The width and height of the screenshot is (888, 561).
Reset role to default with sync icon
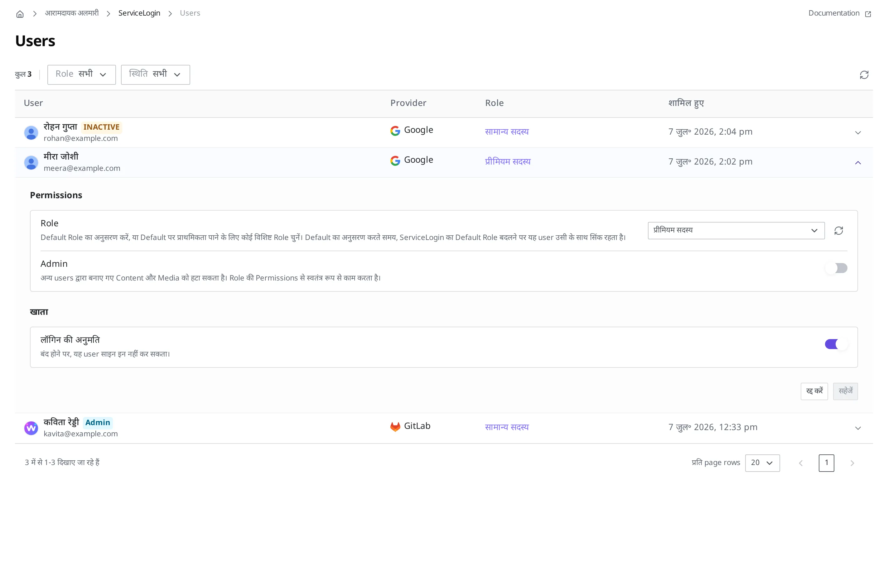pyautogui.click(x=839, y=230)
